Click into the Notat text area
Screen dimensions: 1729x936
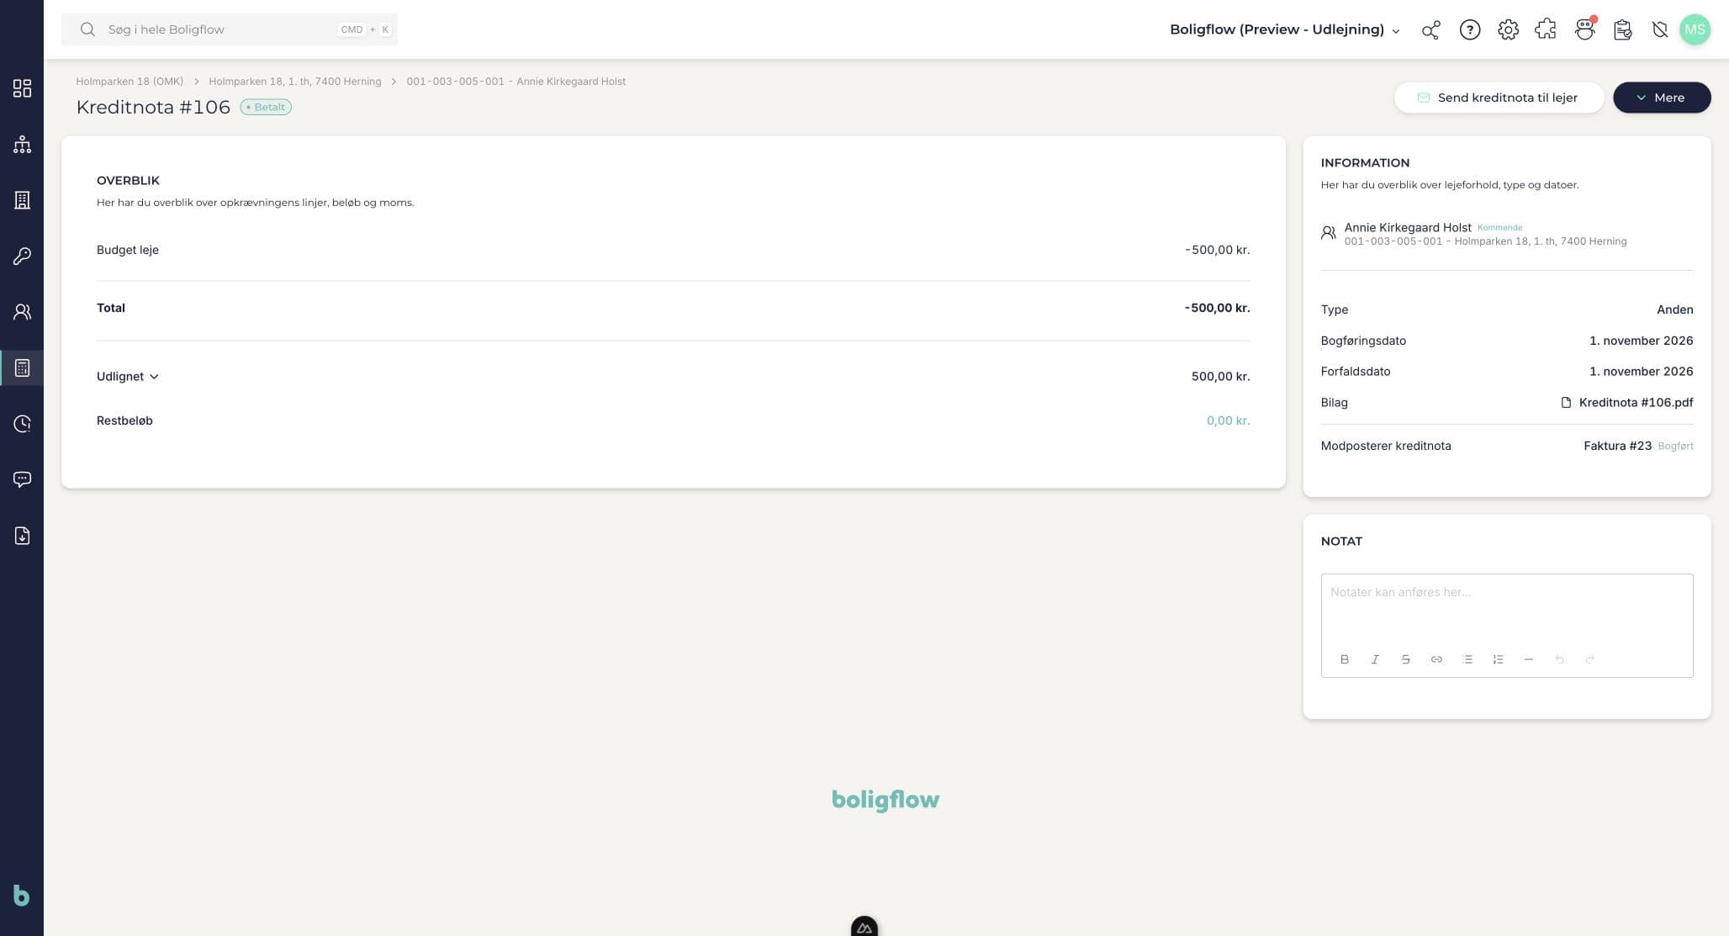click(1507, 610)
